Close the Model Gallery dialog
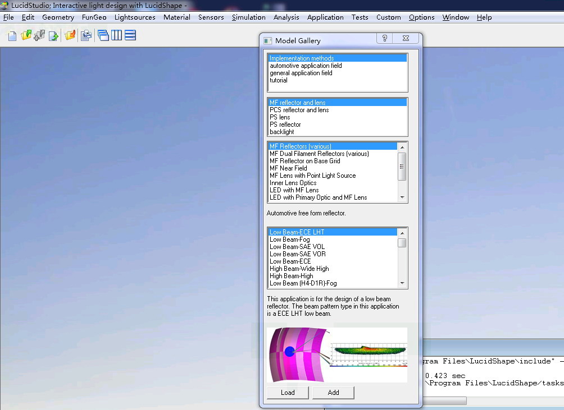Image resolution: width=564 pixels, height=410 pixels. (406, 38)
